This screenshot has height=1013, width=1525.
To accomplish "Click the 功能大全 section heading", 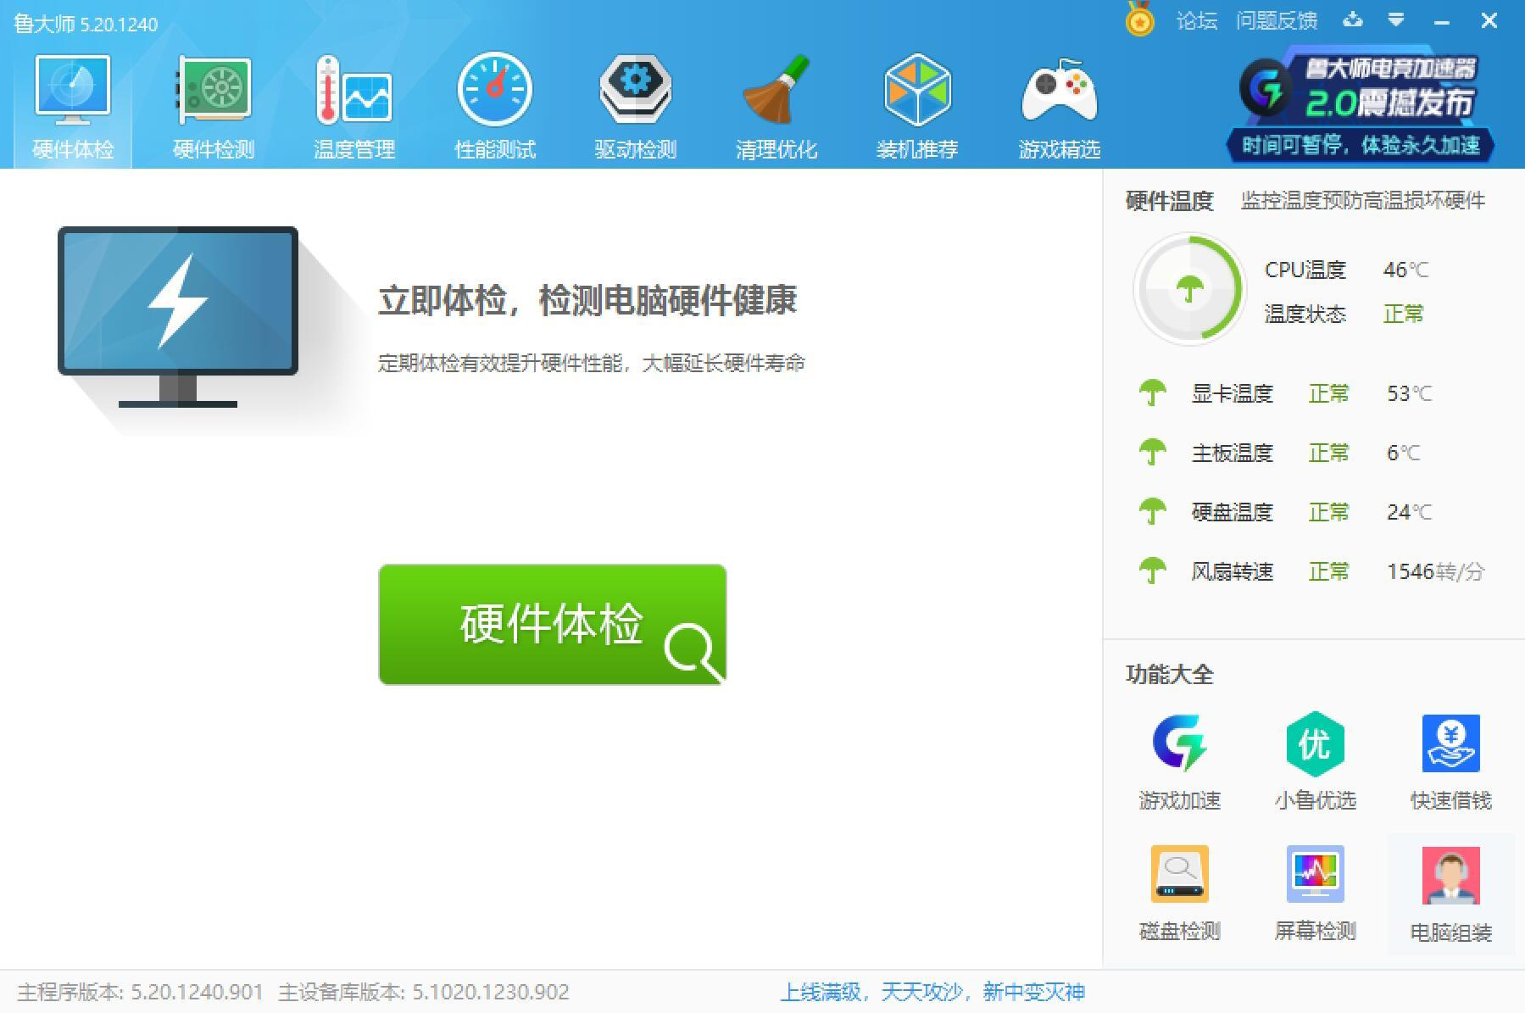I will coord(1170,675).
